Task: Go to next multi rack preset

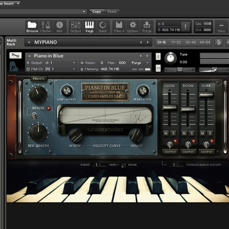Action: [x=147, y=42]
